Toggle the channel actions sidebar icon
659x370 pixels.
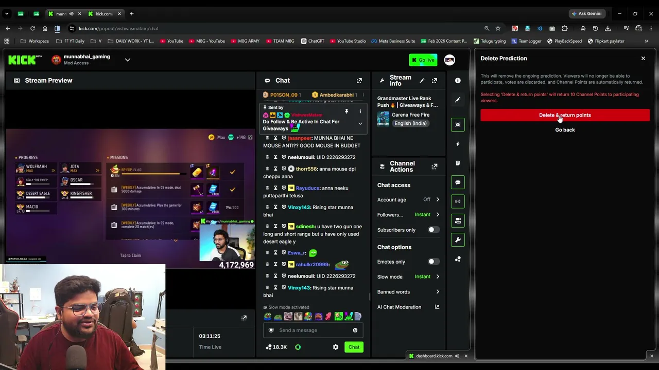458,221
